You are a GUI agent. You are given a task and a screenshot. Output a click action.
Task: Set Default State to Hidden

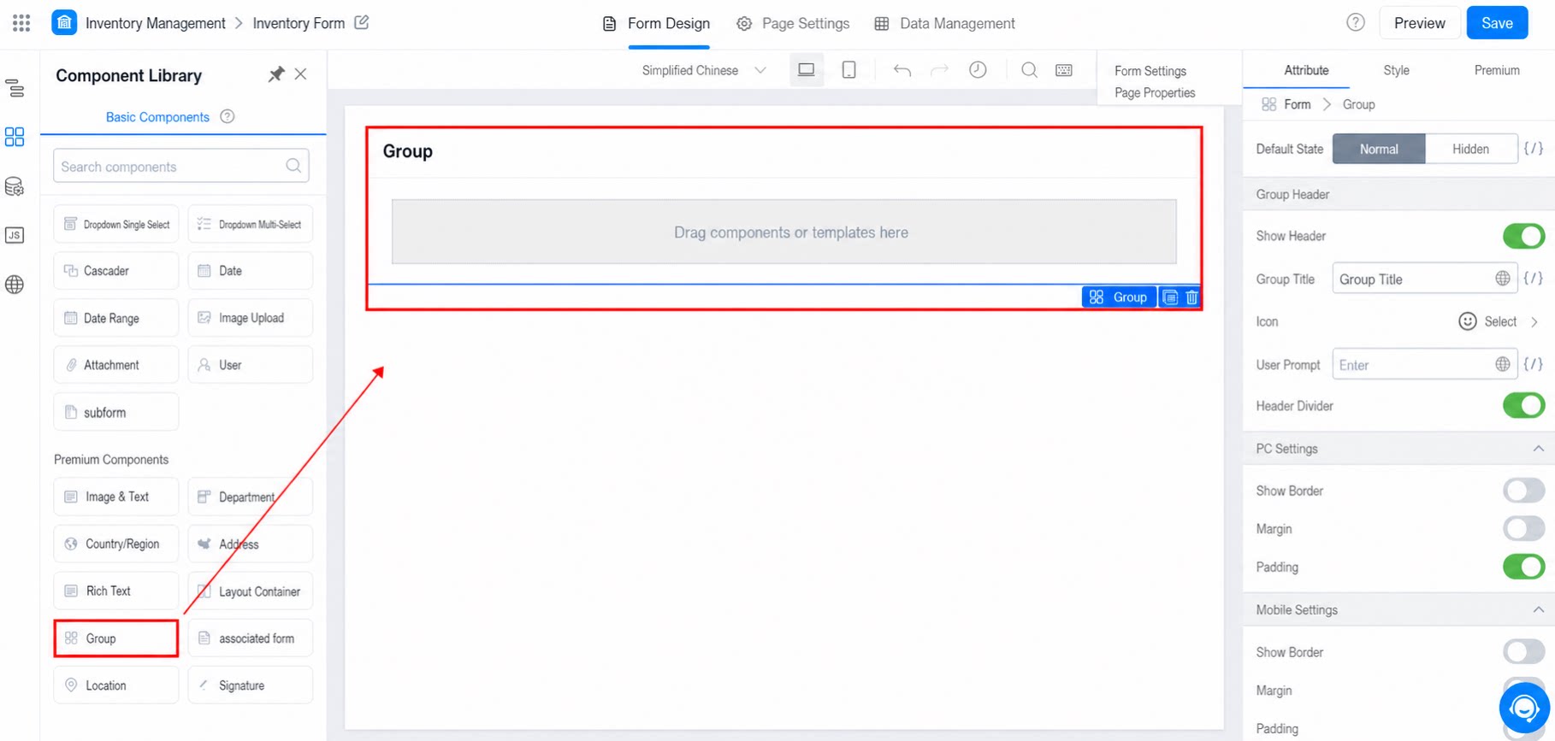[1470, 149]
